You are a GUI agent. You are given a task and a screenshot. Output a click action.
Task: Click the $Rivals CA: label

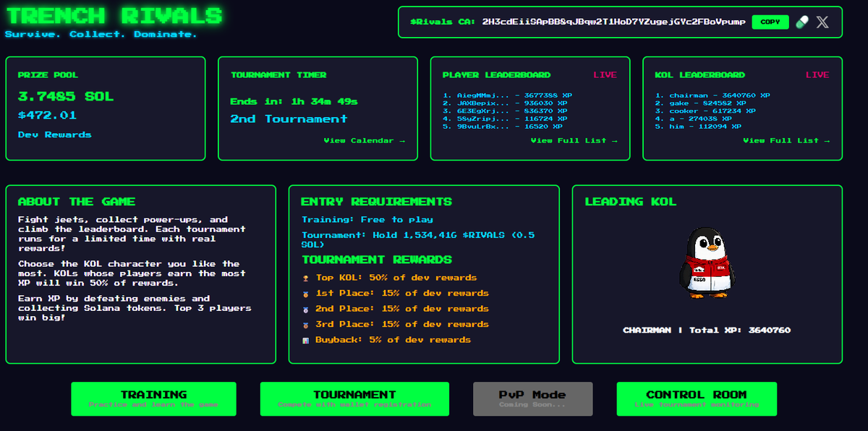tap(443, 22)
